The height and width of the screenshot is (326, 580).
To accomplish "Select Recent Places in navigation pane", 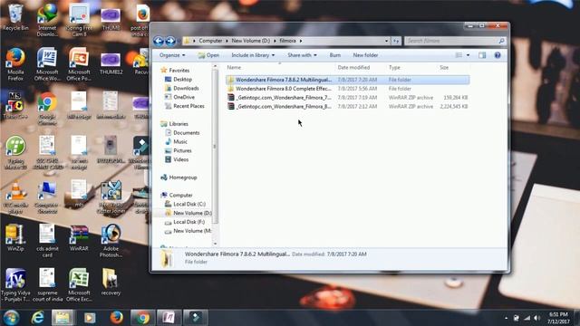I will [185, 106].
